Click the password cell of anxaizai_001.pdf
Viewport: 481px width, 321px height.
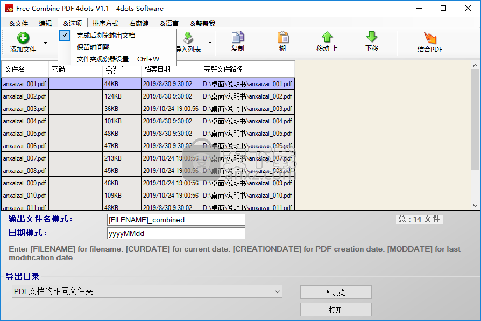point(75,84)
